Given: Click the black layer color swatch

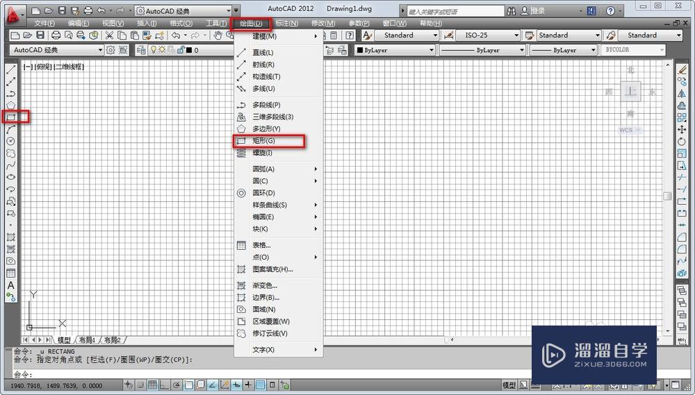Looking at the screenshot, I should (x=189, y=50).
